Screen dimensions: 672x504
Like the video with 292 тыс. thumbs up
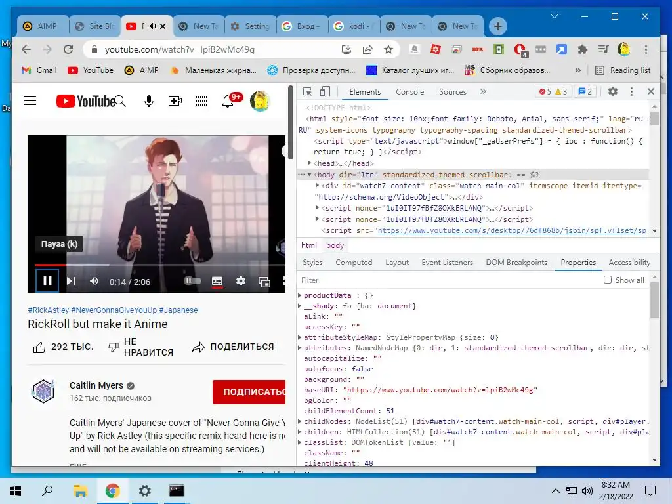point(63,346)
